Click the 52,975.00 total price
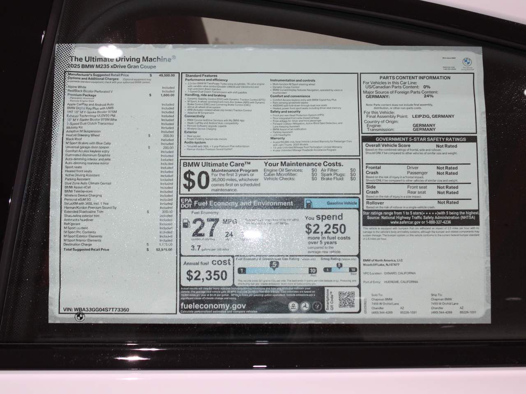 [164, 250]
